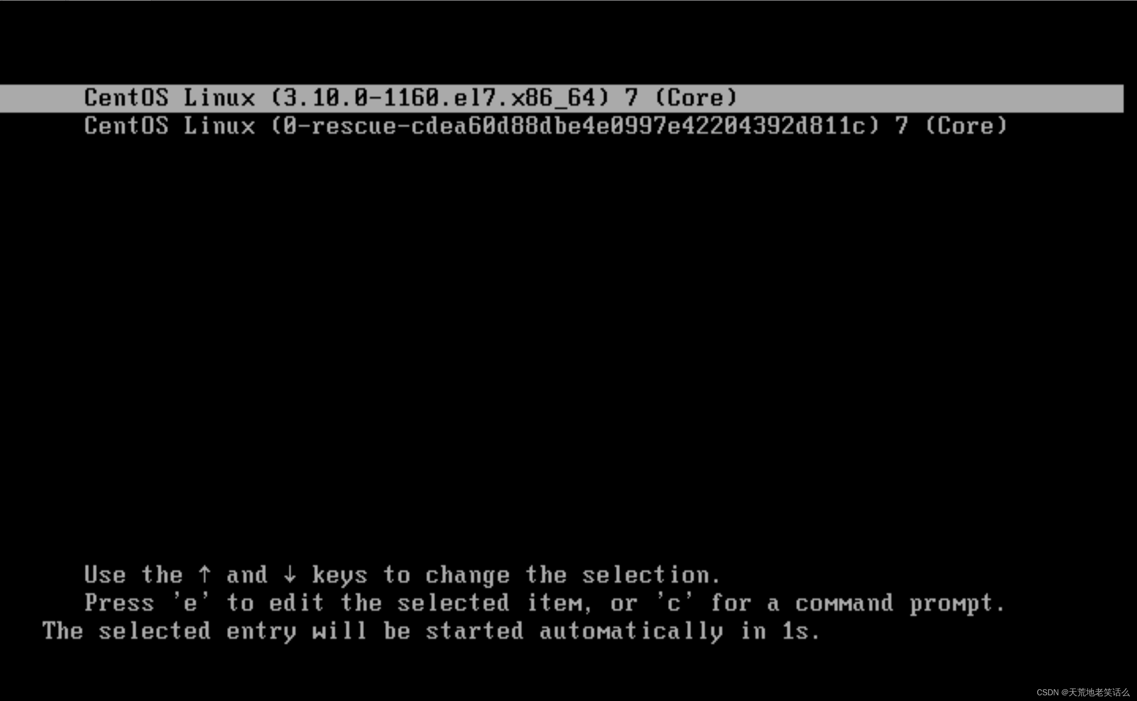1137x701 pixels.
Task: Click "change the selection." in the hint line
Action: 573,575
